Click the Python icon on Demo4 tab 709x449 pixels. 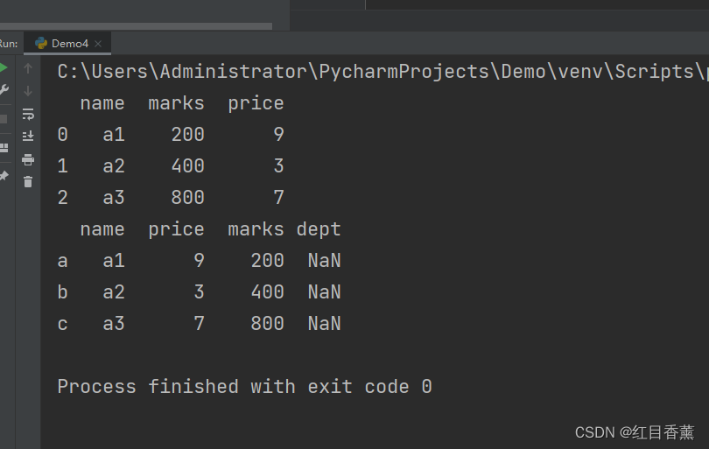[41, 43]
